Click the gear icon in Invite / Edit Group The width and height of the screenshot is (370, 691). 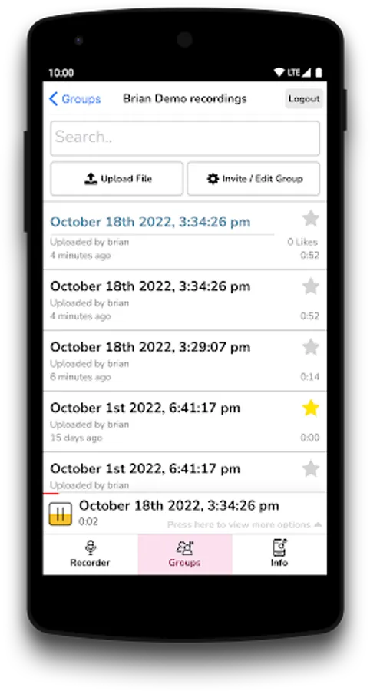(x=213, y=178)
